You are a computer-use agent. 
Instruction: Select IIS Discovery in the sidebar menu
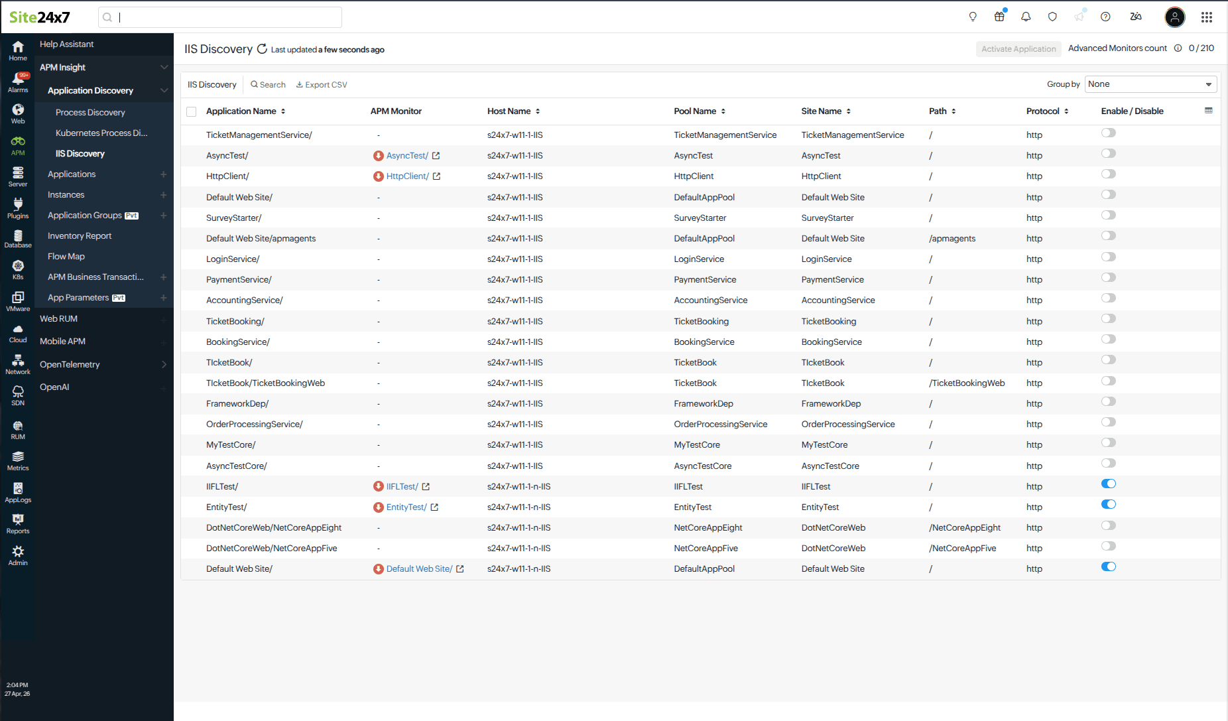tap(80, 154)
